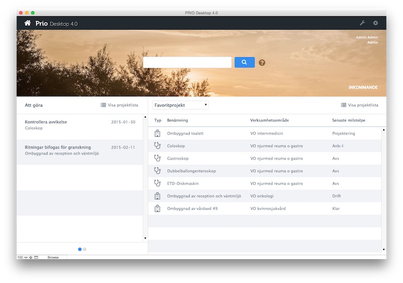Click Visa projektlista in Att göra panel
The width and height of the screenshot is (403, 283).
tap(119, 105)
